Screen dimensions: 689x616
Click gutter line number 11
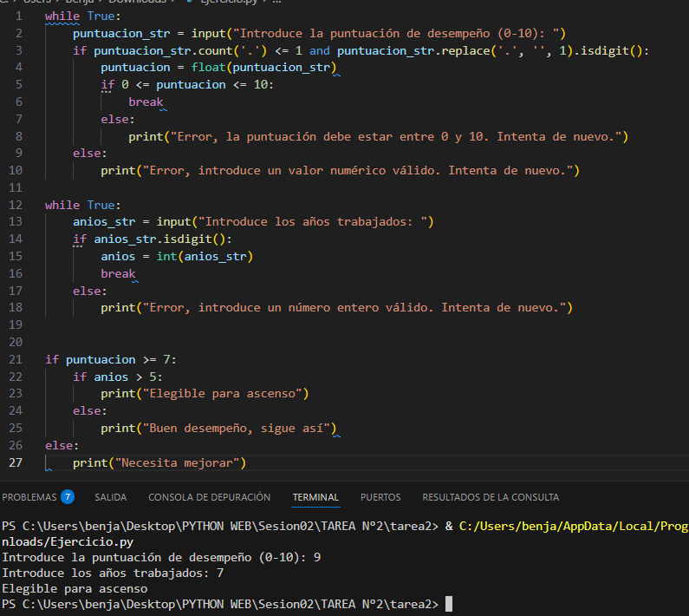tap(16, 187)
